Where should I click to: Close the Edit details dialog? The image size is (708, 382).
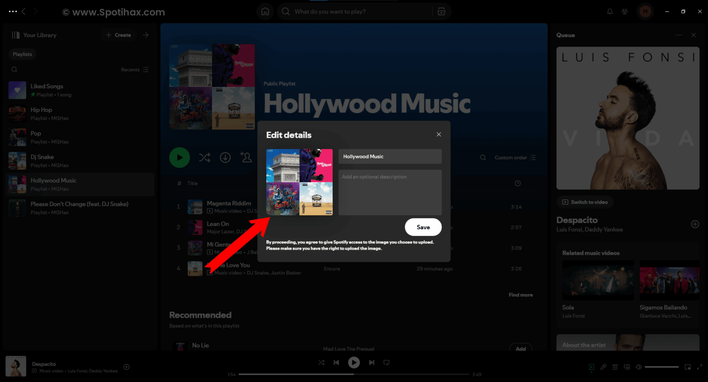pos(439,134)
